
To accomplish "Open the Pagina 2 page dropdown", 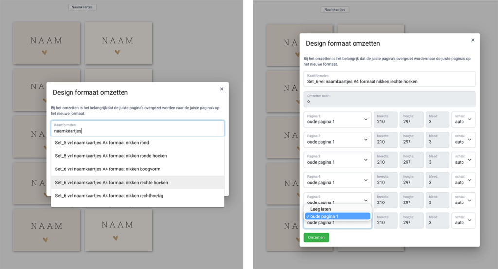I will click(x=338, y=139).
